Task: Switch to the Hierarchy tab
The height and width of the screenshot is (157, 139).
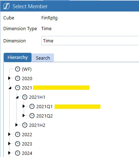Action: 18,57
